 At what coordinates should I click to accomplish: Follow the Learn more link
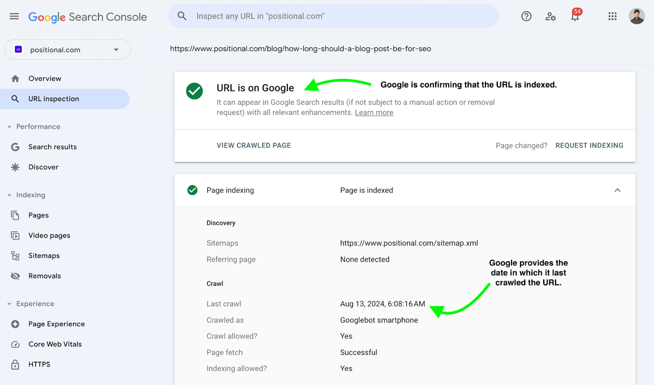point(374,112)
